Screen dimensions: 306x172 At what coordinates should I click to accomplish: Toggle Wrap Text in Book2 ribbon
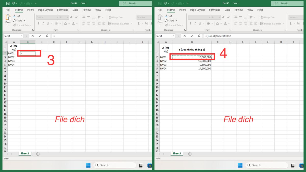(116, 17)
